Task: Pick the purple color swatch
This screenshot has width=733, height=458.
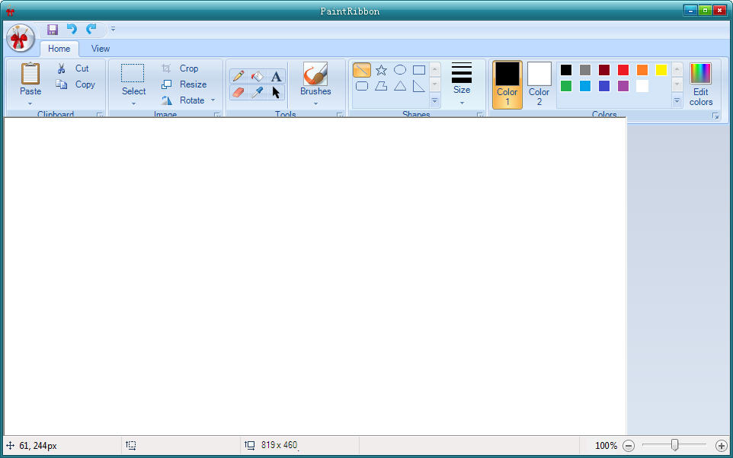Action: coord(623,86)
